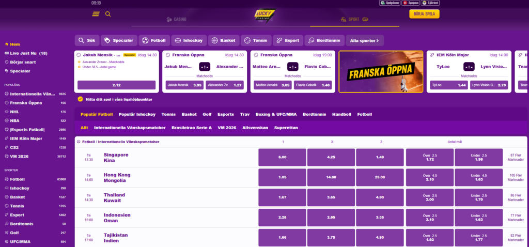Viewport: 529px width, 247px height.
Task: Click the Franska Öppna banner
Action: click(x=381, y=71)
